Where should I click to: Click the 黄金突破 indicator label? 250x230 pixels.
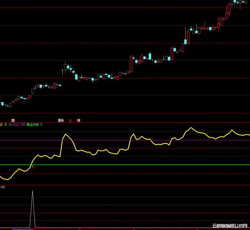(34, 125)
